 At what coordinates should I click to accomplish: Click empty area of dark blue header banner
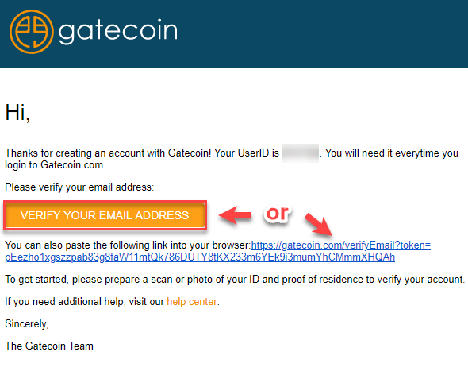(322, 33)
